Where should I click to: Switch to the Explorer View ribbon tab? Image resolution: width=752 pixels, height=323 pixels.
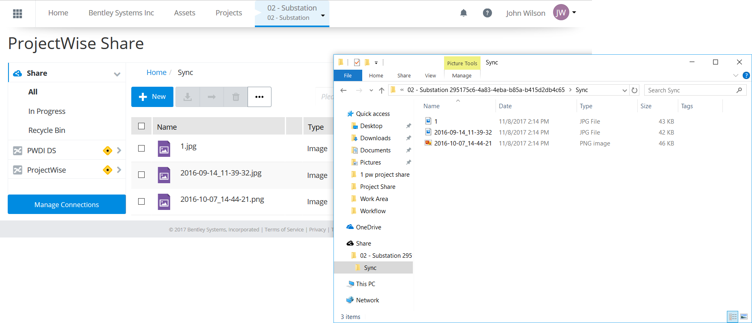(430, 76)
